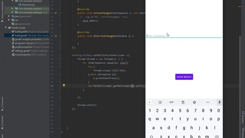Tap the t key on keyboard

180,119
